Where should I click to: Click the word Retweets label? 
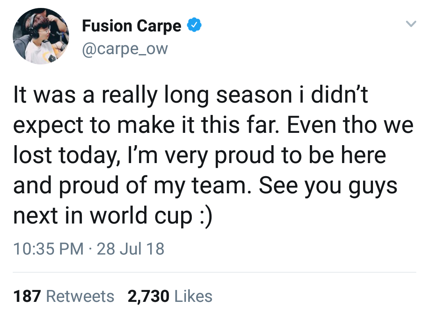click(x=80, y=296)
